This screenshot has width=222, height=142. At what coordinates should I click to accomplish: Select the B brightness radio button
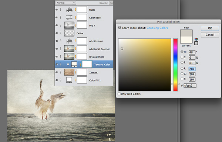[x=182, y=62]
